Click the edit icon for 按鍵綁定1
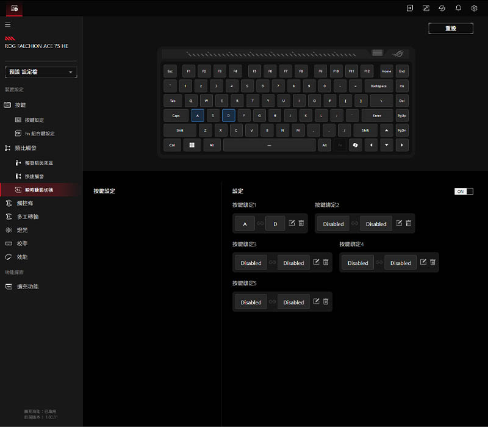Image resolution: width=488 pixels, height=427 pixels. (292, 223)
